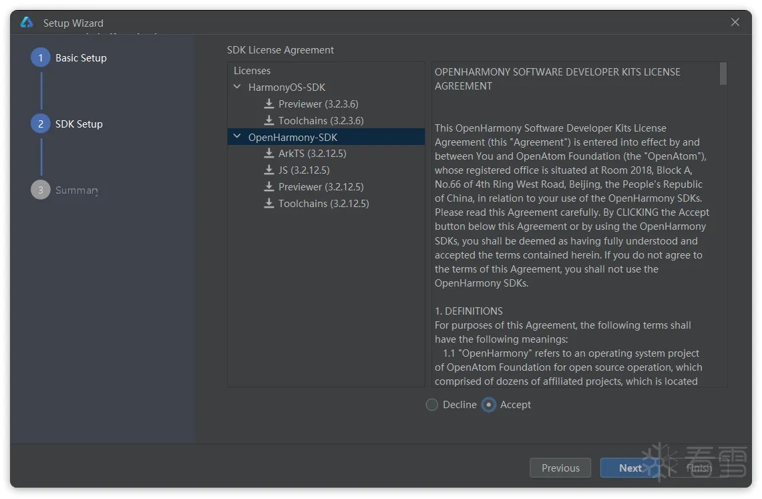
Task: Go to SDK Setup step label
Action: [79, 124]
